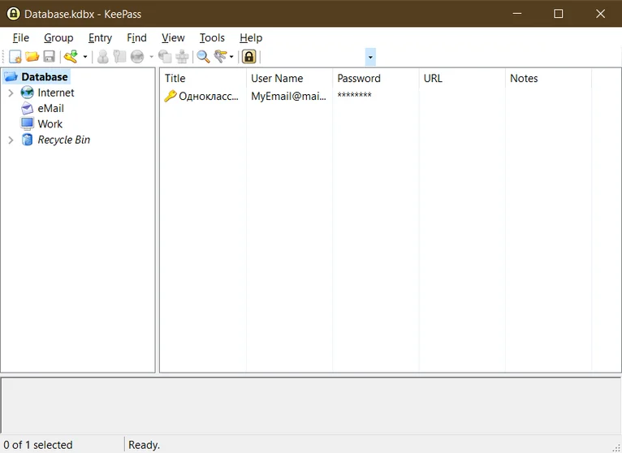Open the File menu

coord(21,38)
